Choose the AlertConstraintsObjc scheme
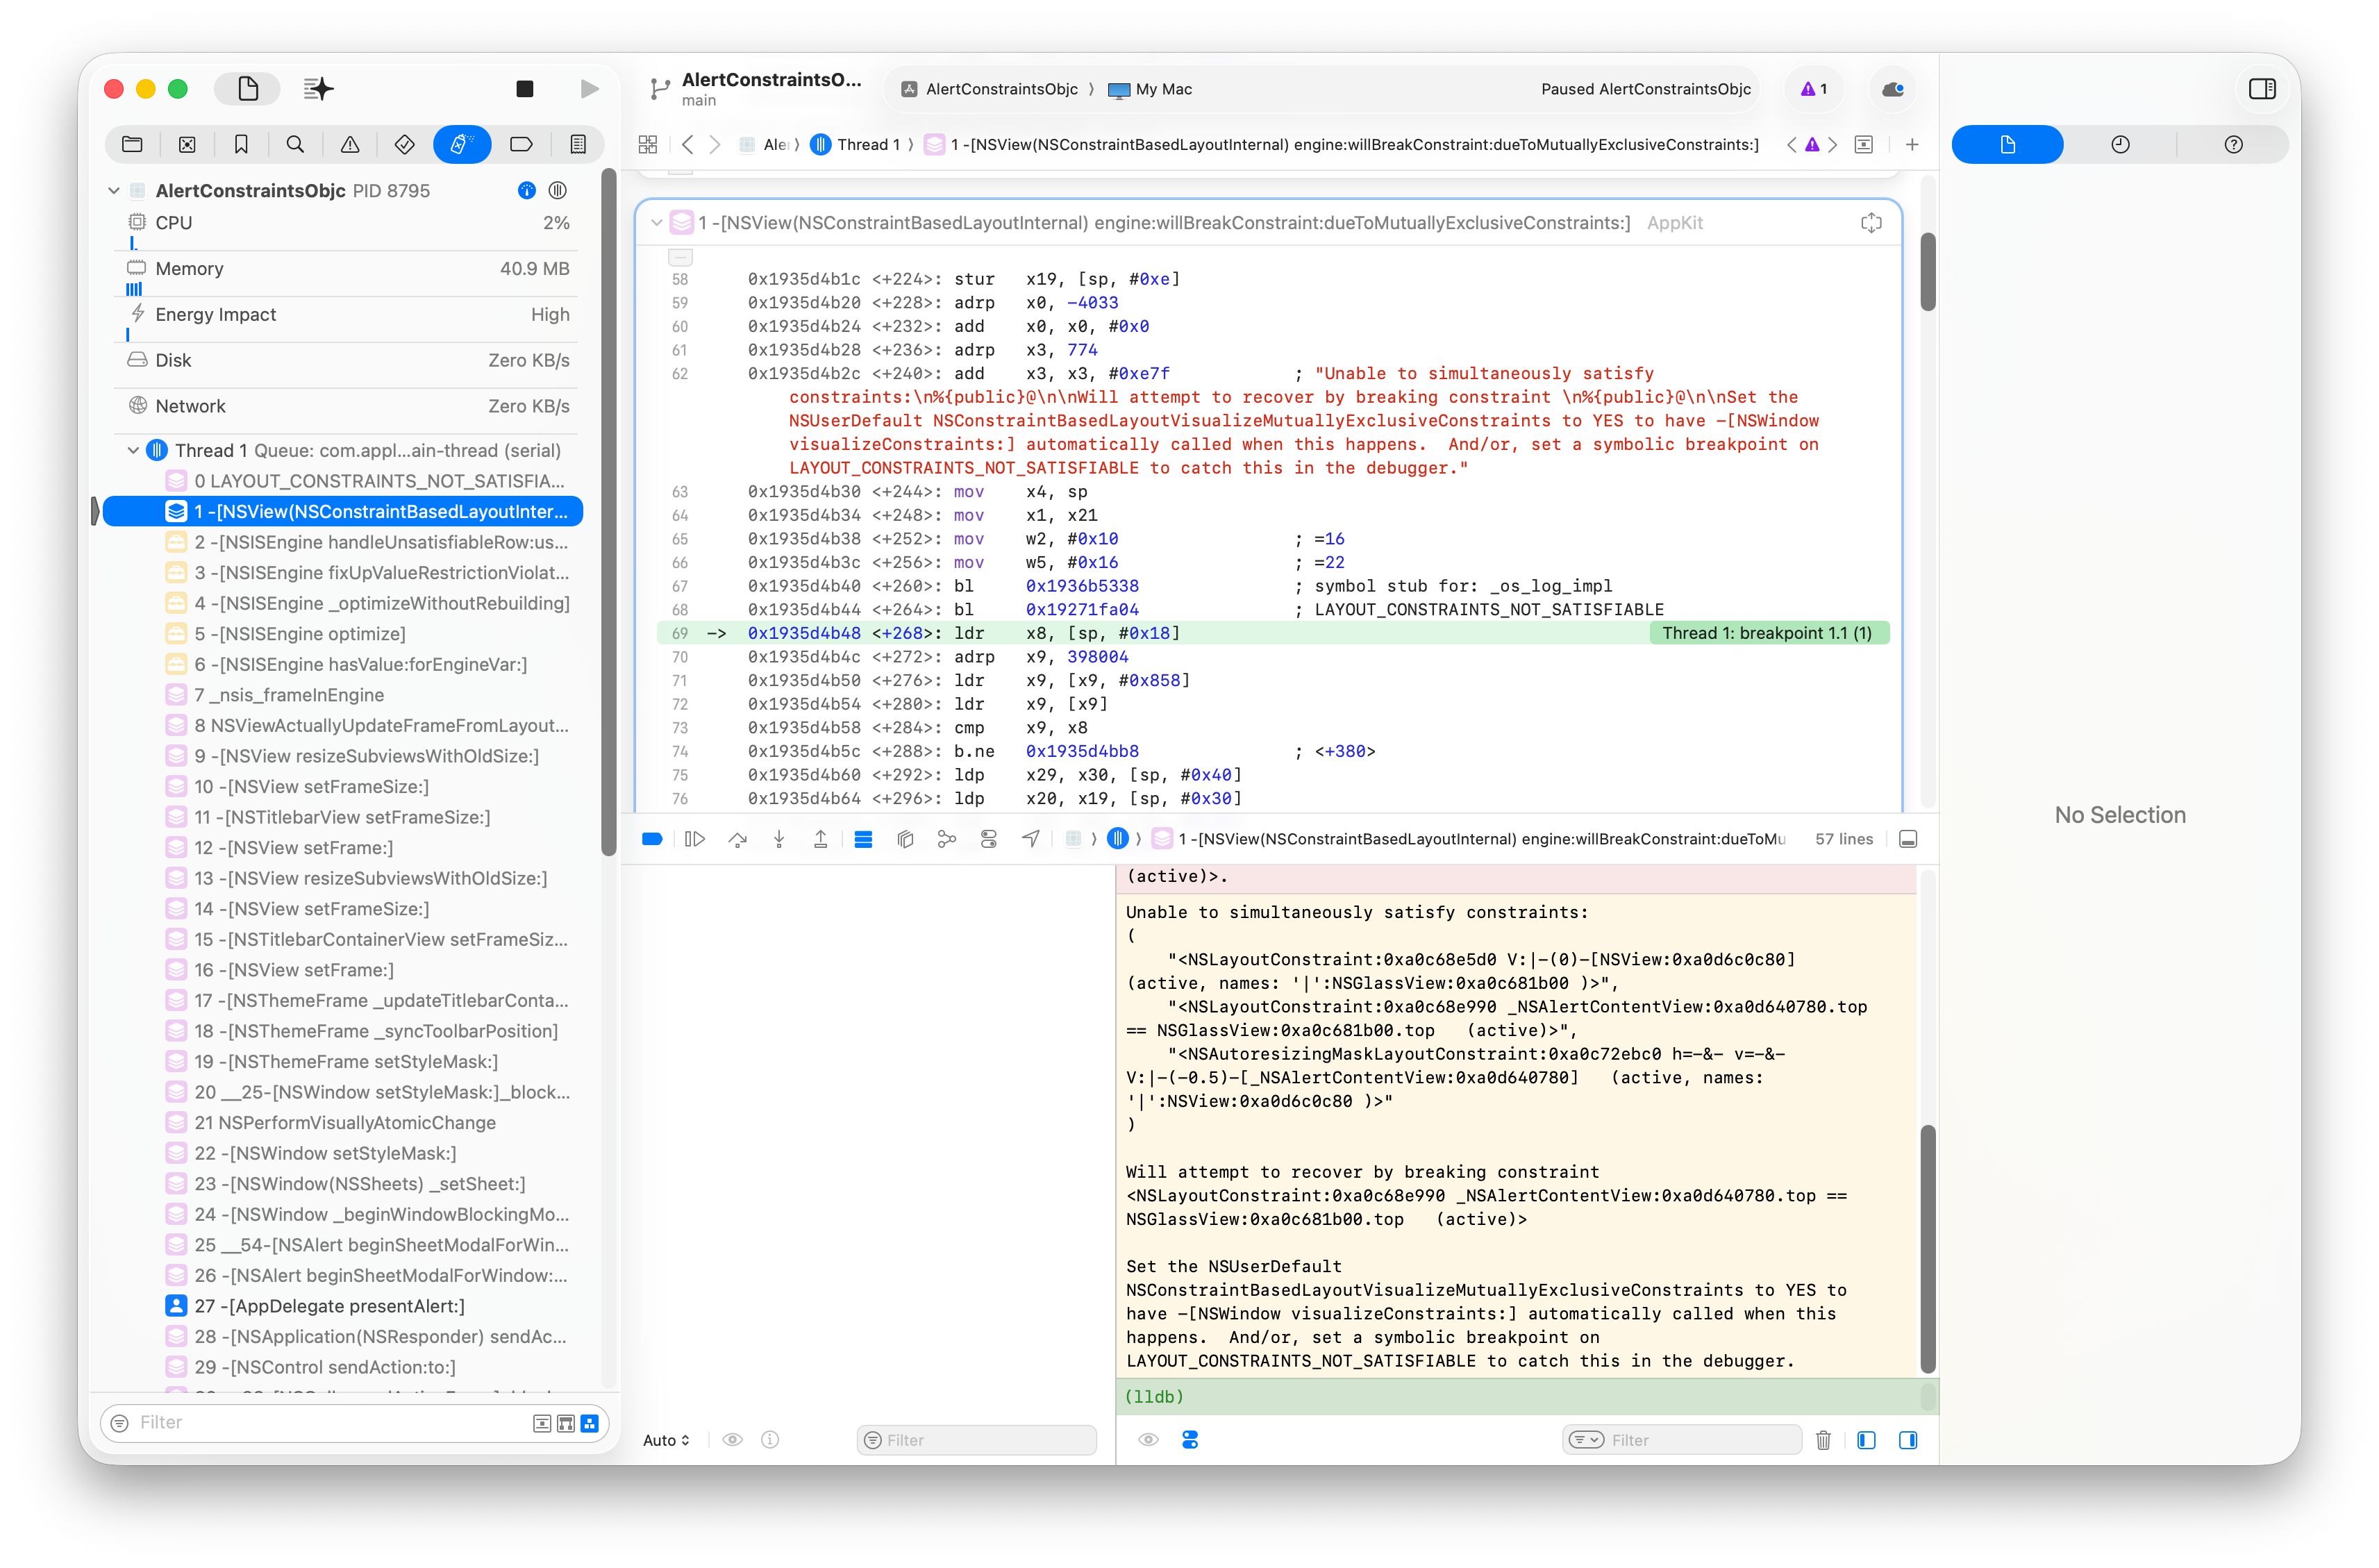2379x1568 pixels. pyautogui.click(x=990, y=89)
